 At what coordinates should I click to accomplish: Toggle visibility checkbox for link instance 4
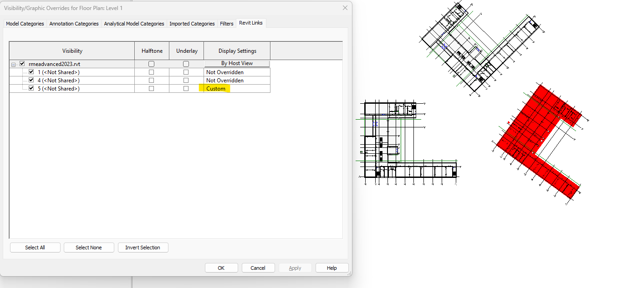pos(31,80)
